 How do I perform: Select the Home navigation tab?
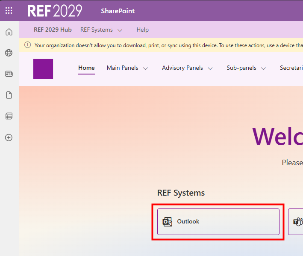coord(86,68)
